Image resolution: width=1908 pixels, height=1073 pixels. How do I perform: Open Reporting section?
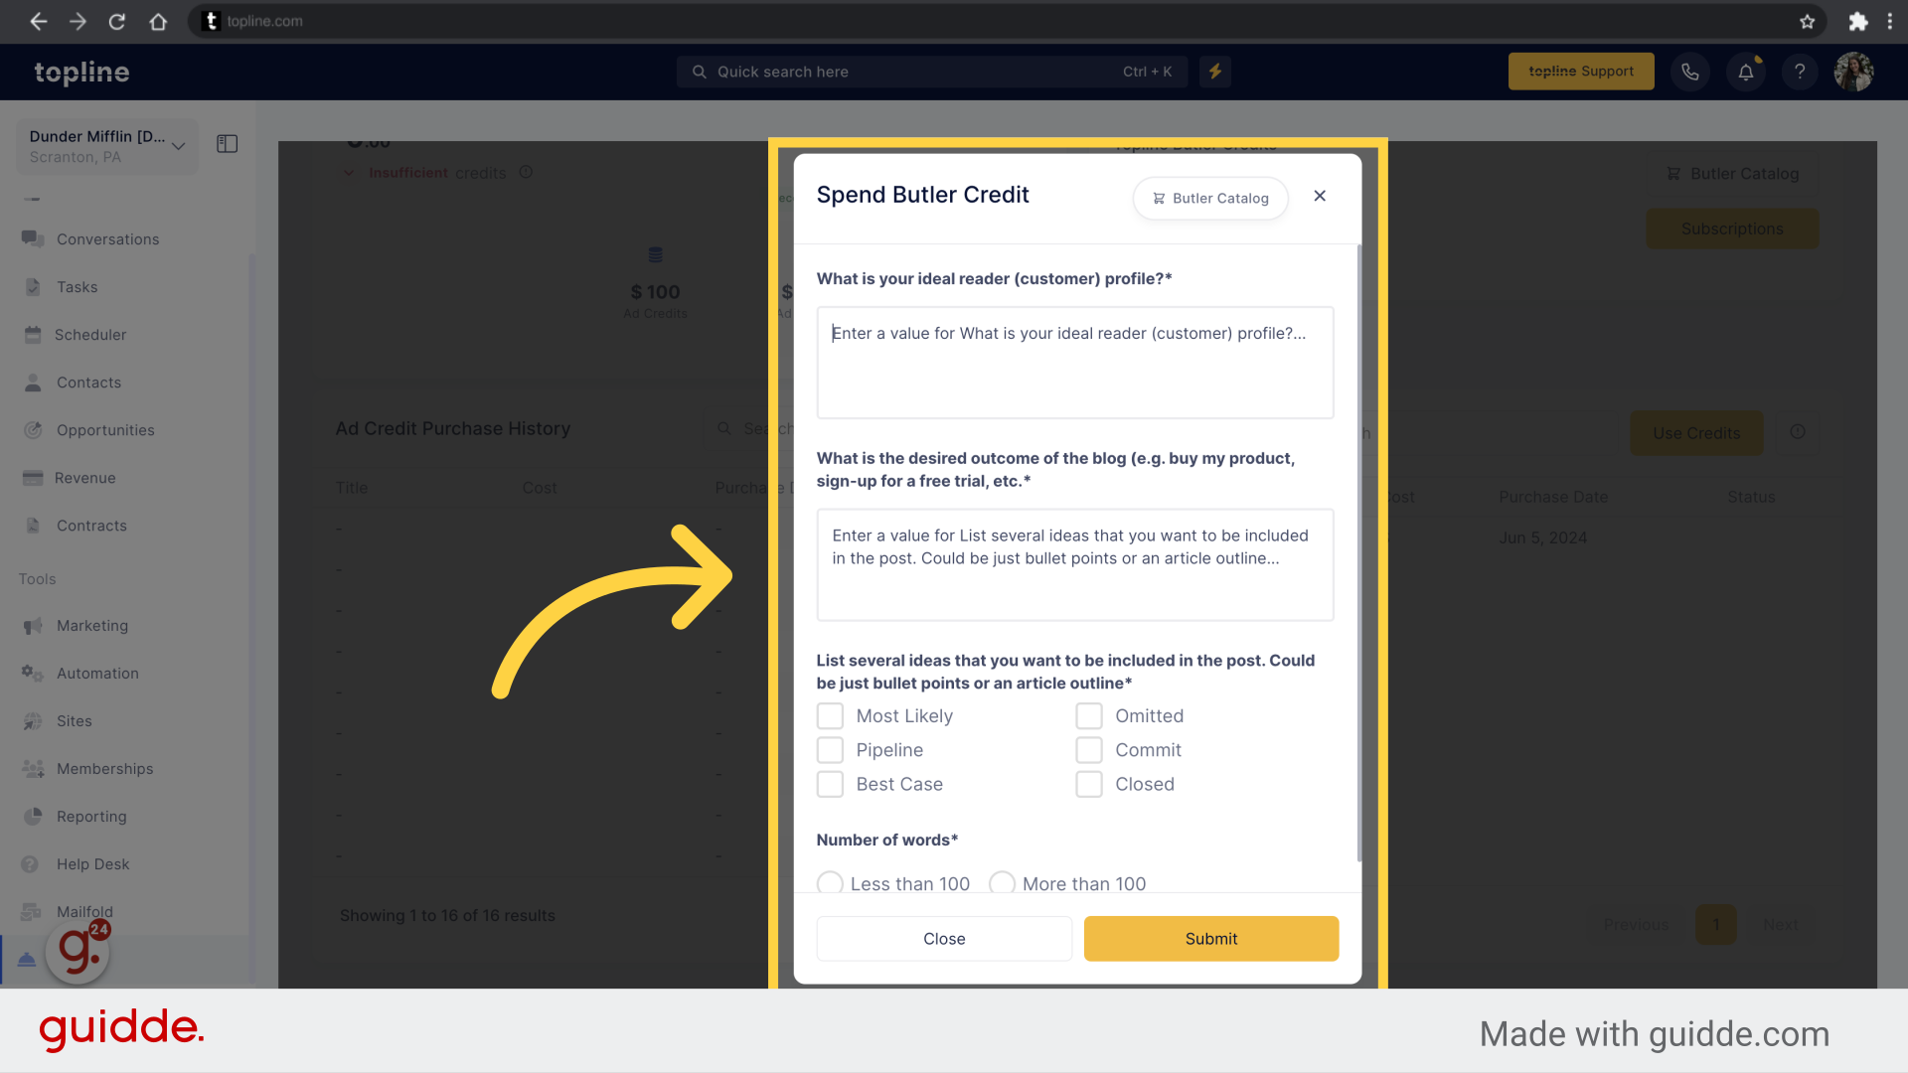click(90, 817)
